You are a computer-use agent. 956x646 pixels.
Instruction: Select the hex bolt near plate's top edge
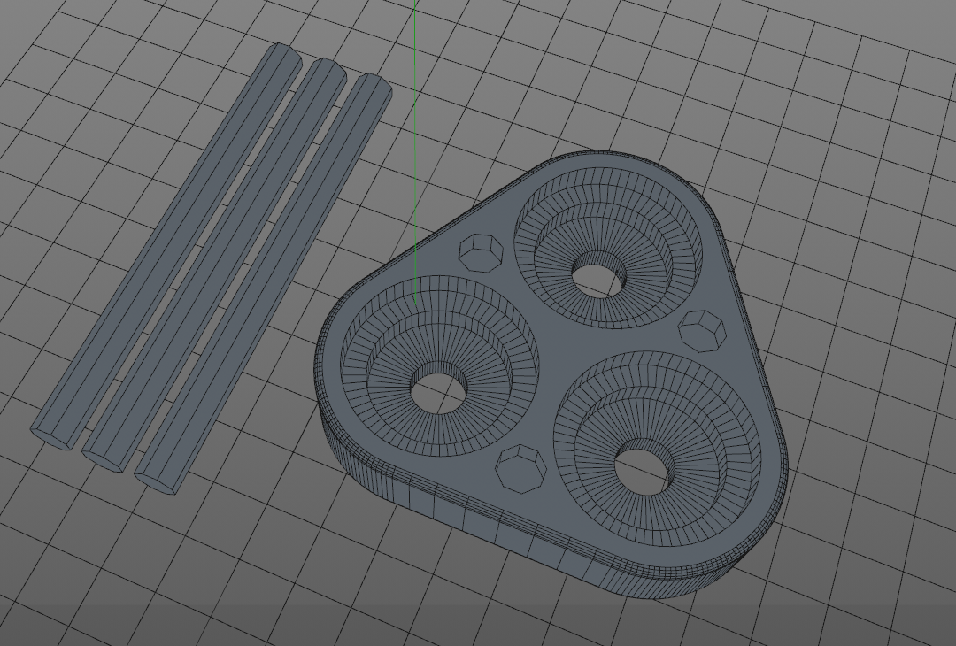pos(481,252)
